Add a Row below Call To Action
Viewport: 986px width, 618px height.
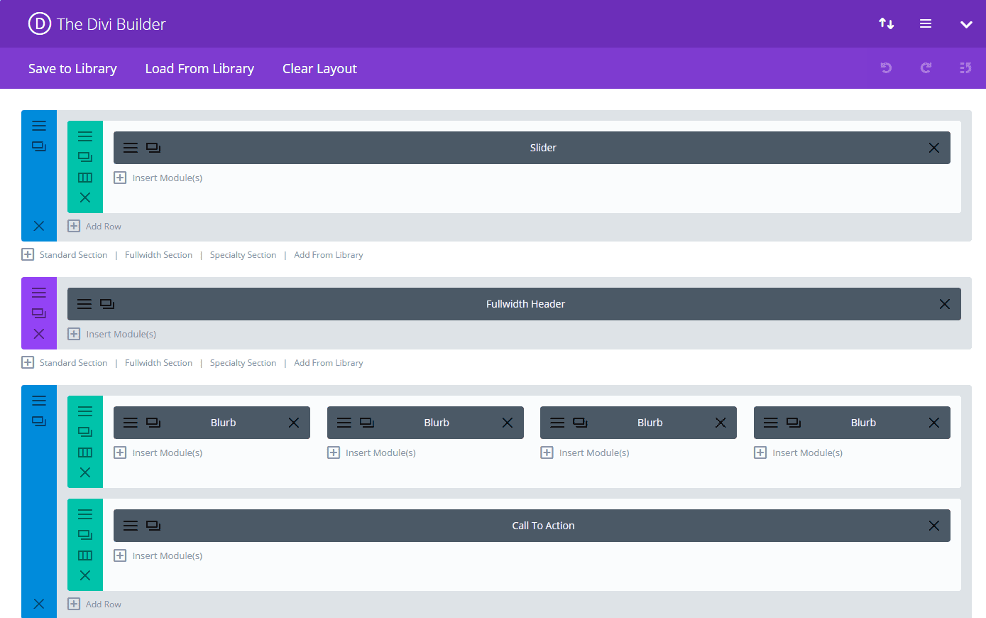(94, 603)
